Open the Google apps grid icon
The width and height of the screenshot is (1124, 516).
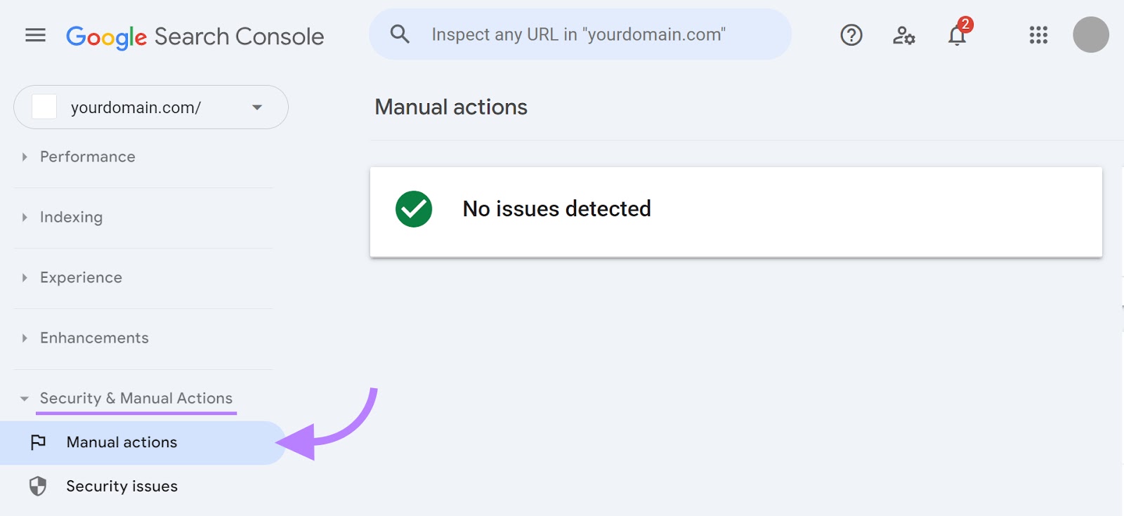(x=1038, y=35)
